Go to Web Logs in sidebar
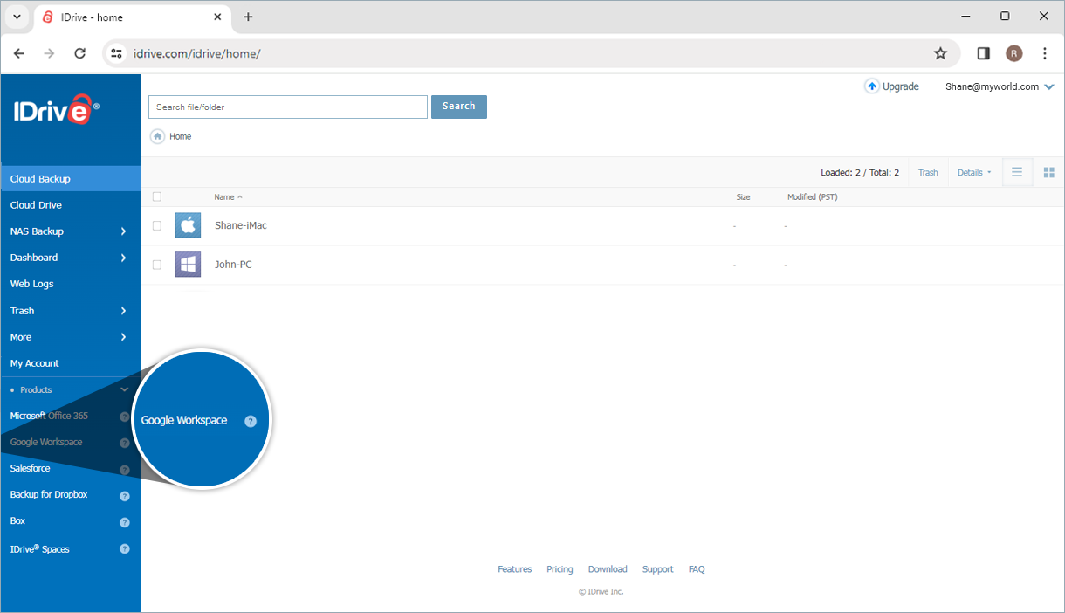Image resolution: width=1065 pixels, height=613 pixels. click(32, 284)
